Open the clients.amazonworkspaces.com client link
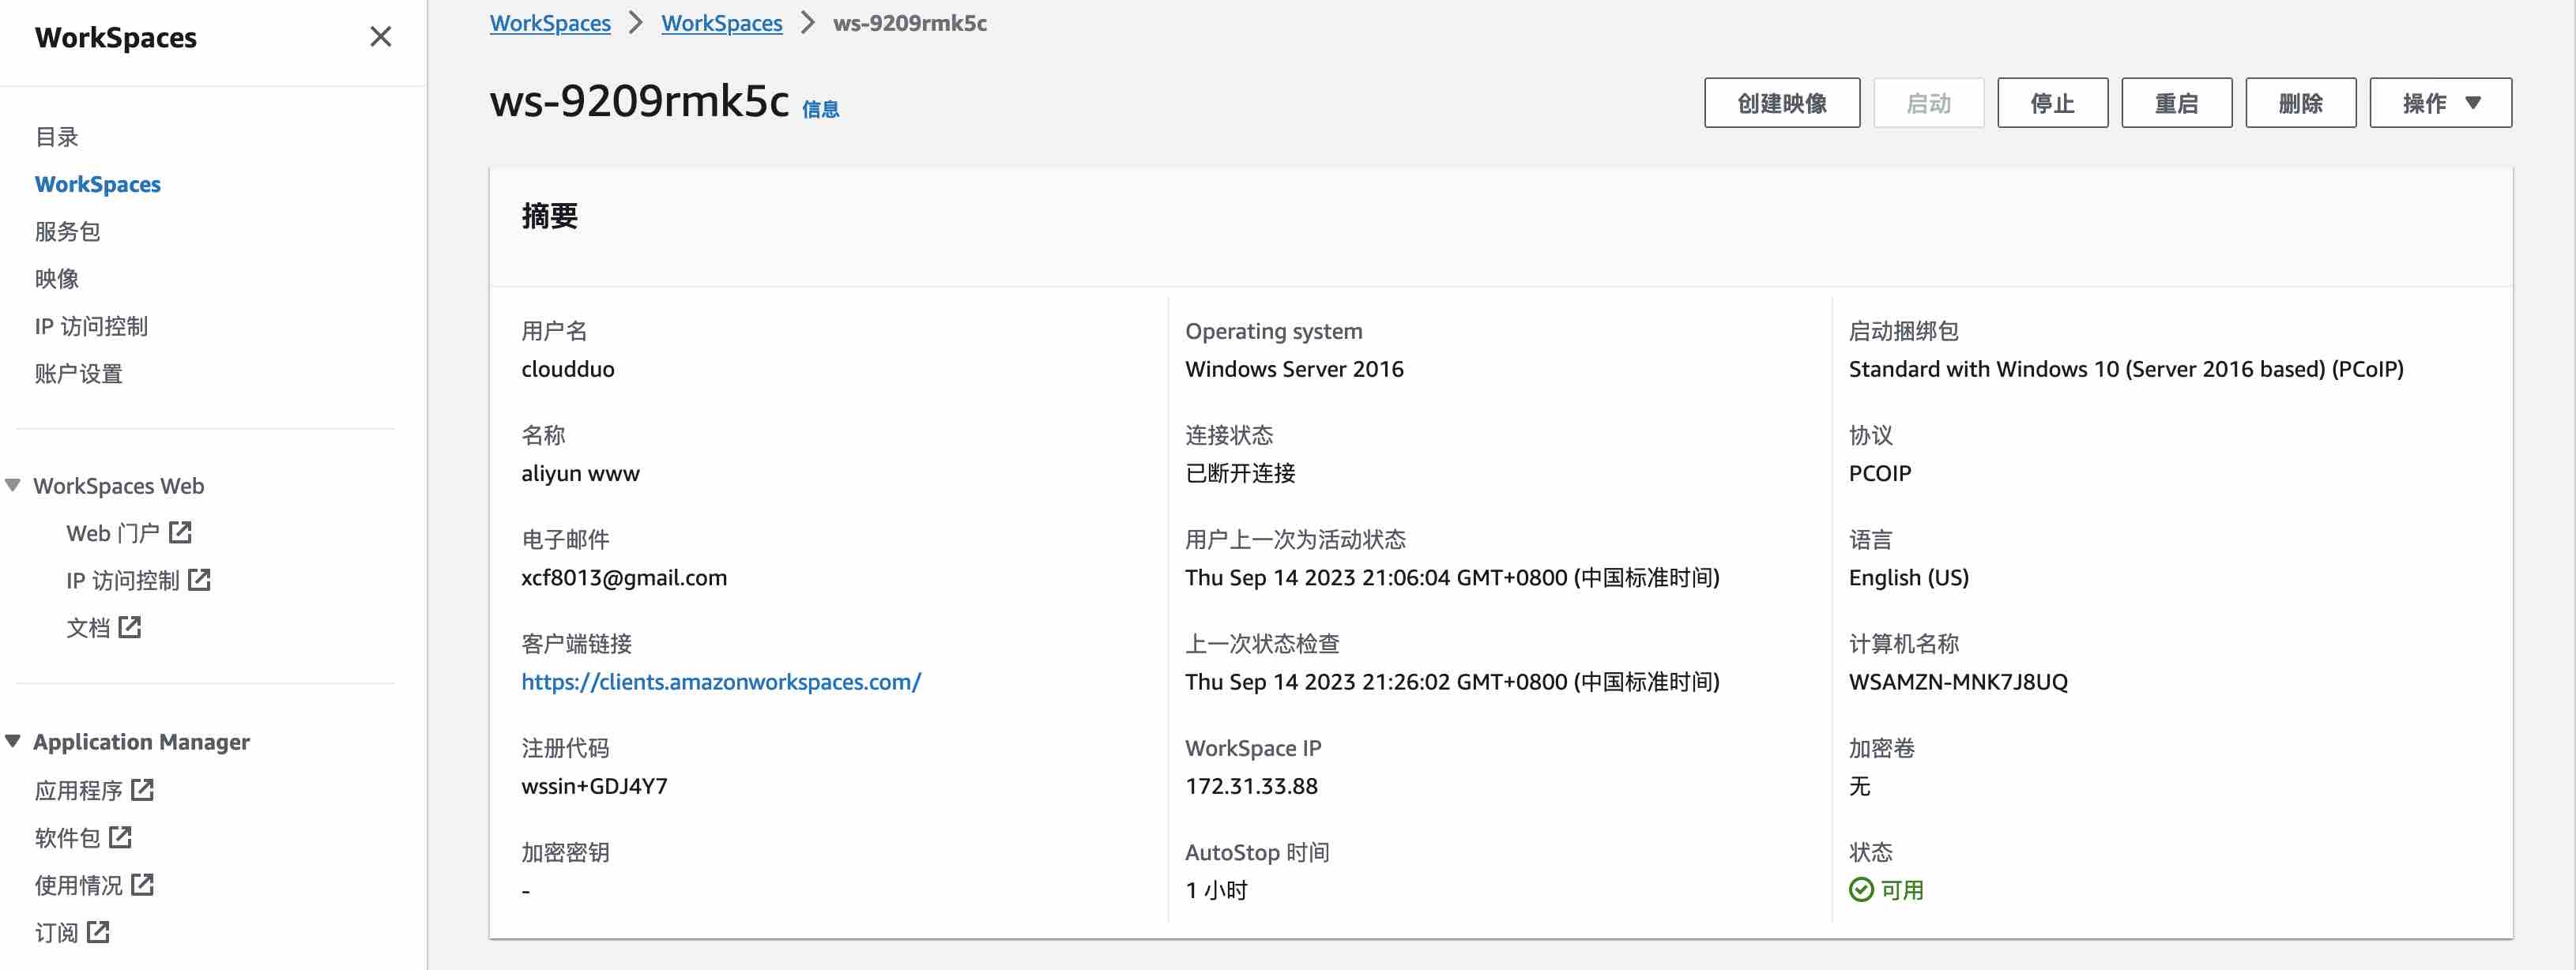2576x970 pixels. pyautogui.click(x=721, y=681)
